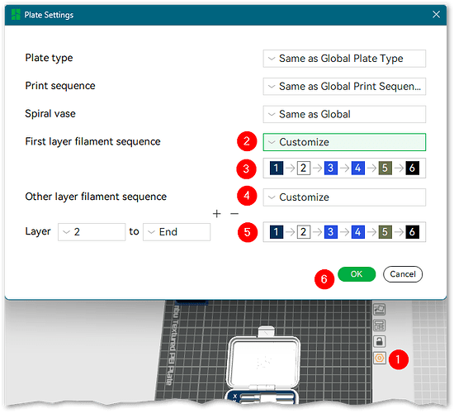This screenshot has height=413, width=454.
Task: Add a layer range with plus icon
Action: tap(216, 214)
